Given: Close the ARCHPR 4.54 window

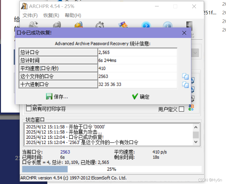Looking at the screenshot, I should [x=194, y=6].
